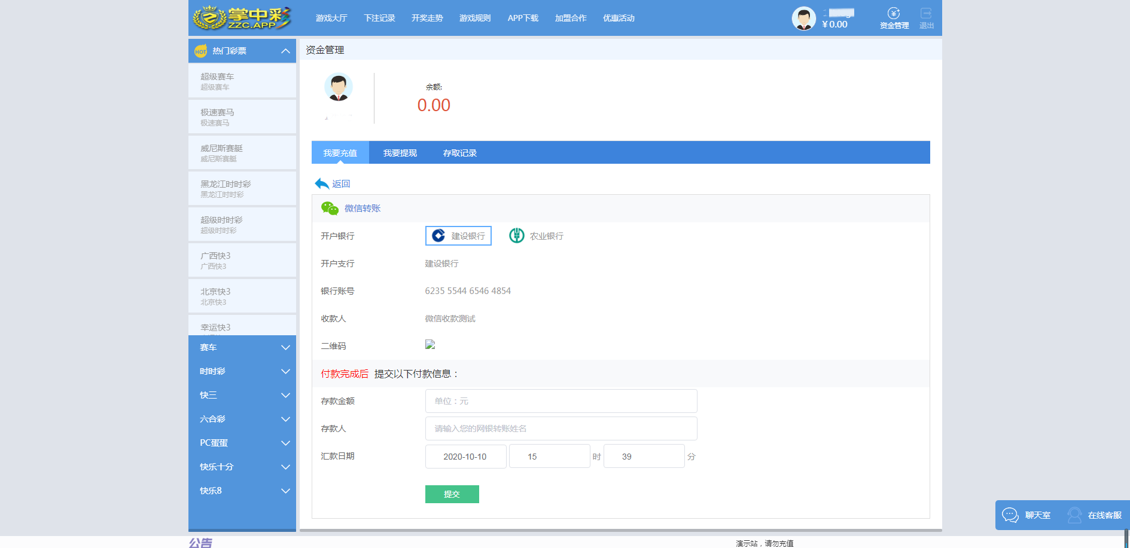Open the 在线客服 support agent icon

pyautogui.click(x=1074, y=515)
